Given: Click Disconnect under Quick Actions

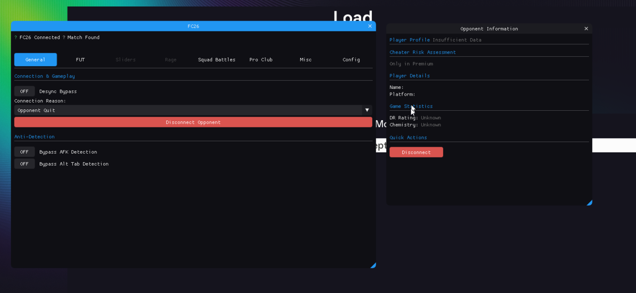Looking at the screenshot, I should click(x=416, y=152).
